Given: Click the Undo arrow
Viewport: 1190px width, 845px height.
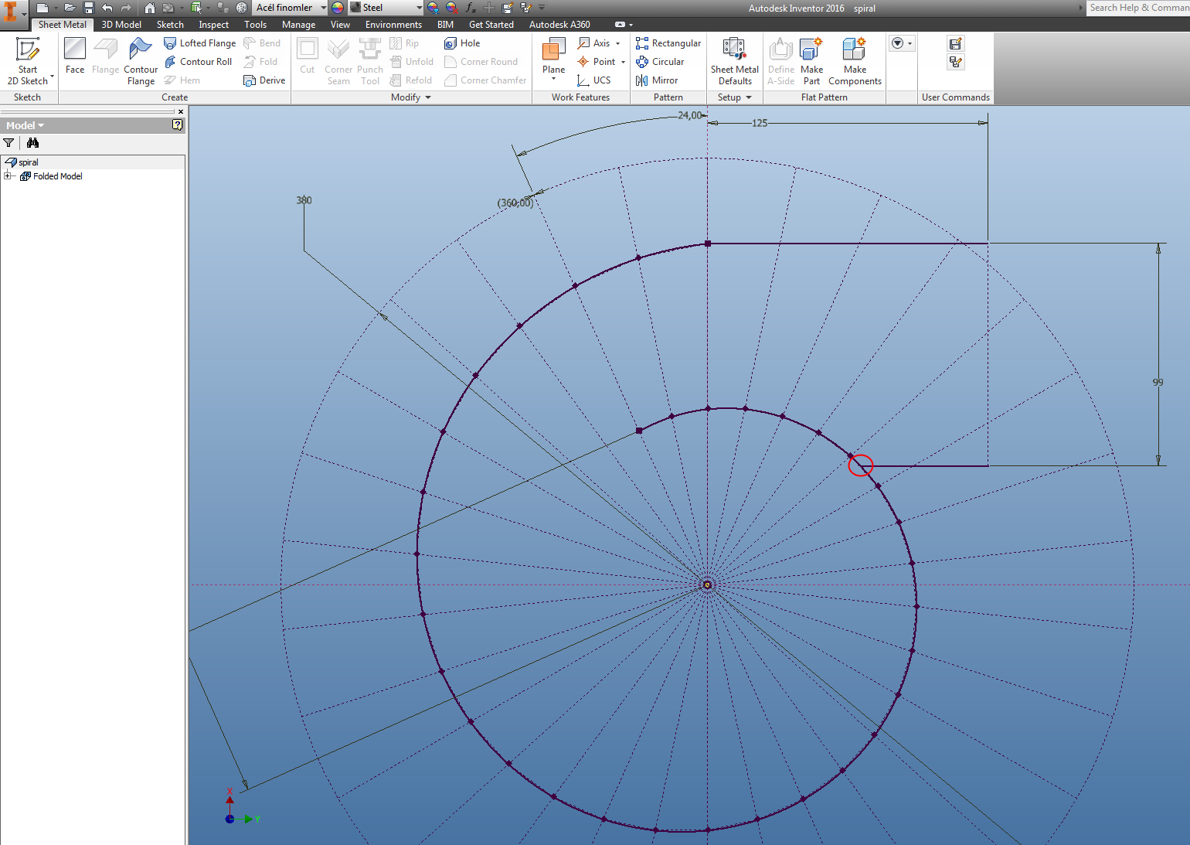Looking at the screenshot, I should 107,8.
